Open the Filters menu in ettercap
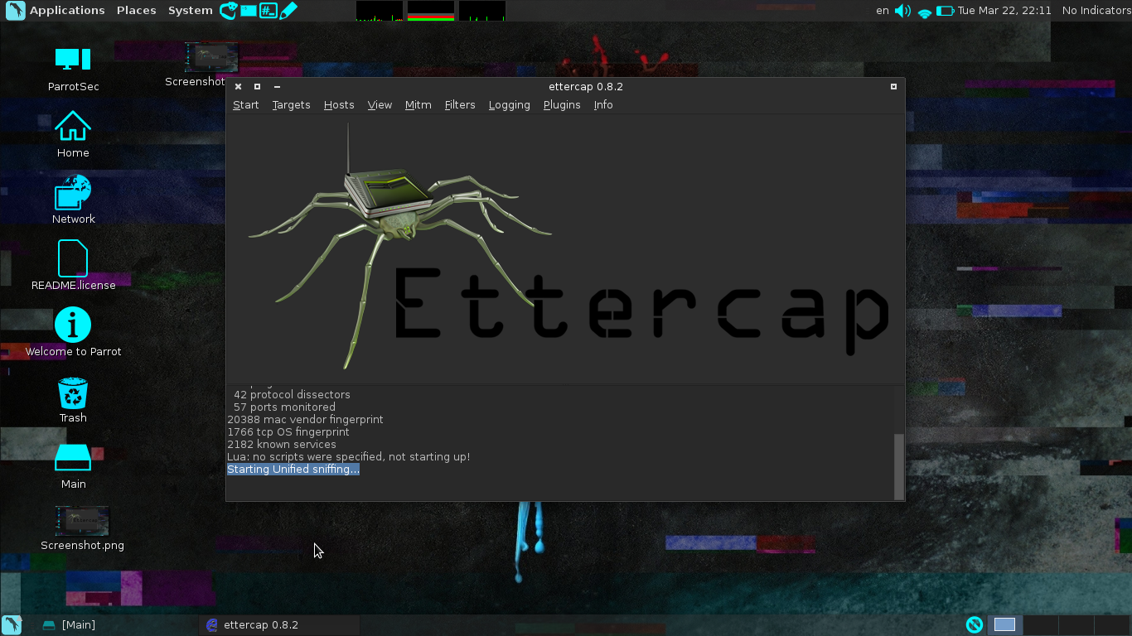 pyautogui.click(x=460, y=105)
